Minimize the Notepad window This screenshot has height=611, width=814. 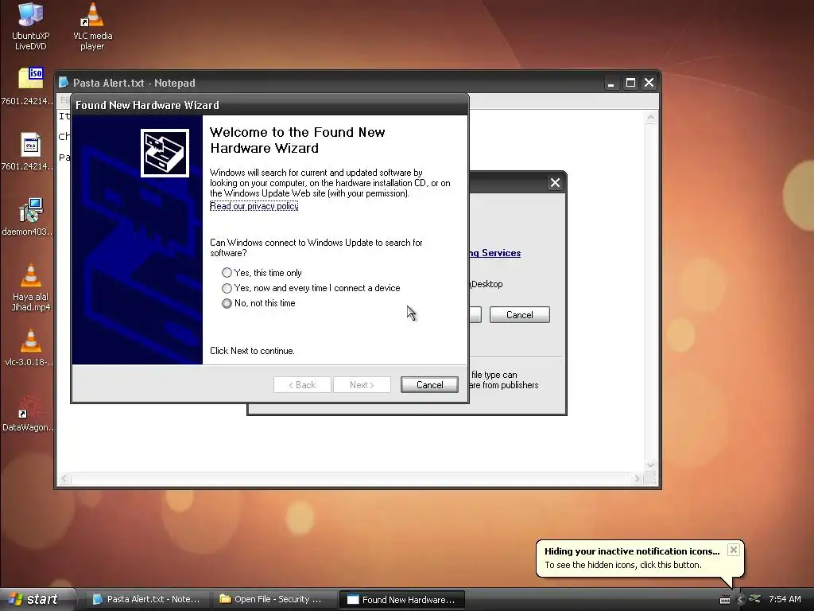(x=611, y=83)
